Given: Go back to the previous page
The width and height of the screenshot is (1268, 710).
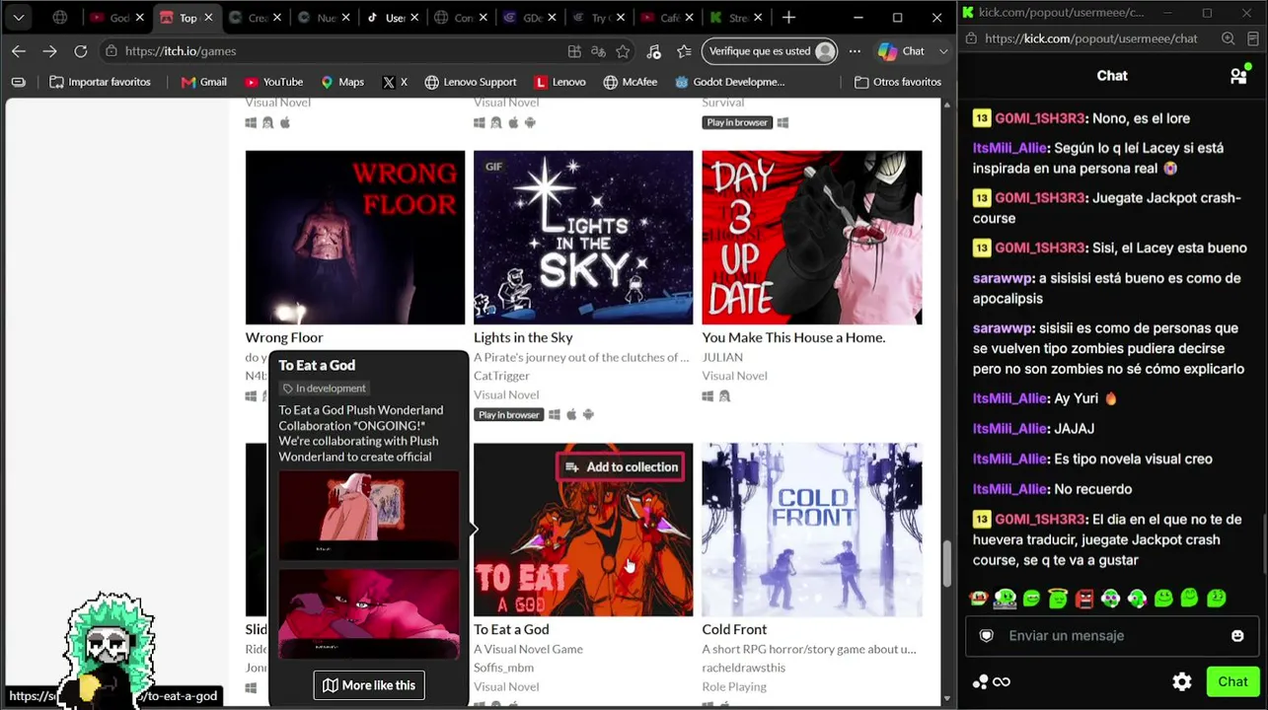Looking at the screenshot, I should coord(19,51).
